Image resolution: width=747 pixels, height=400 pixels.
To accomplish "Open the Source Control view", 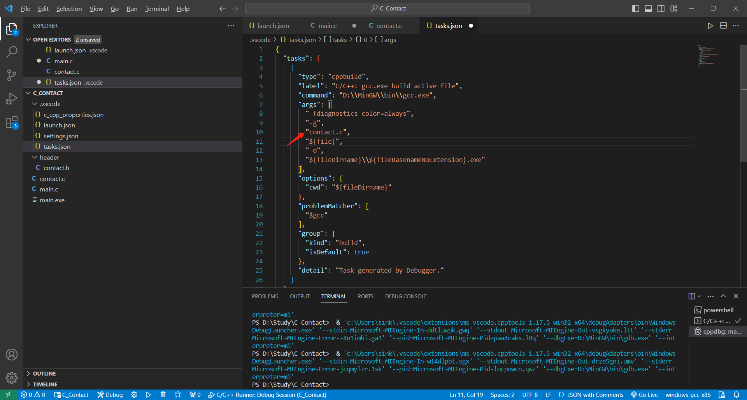I will point(12,75).
